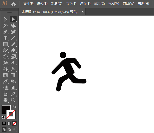The height and width of the screenshot is (133, 154).
Task: Click the Home button
Action: [14, 4]
